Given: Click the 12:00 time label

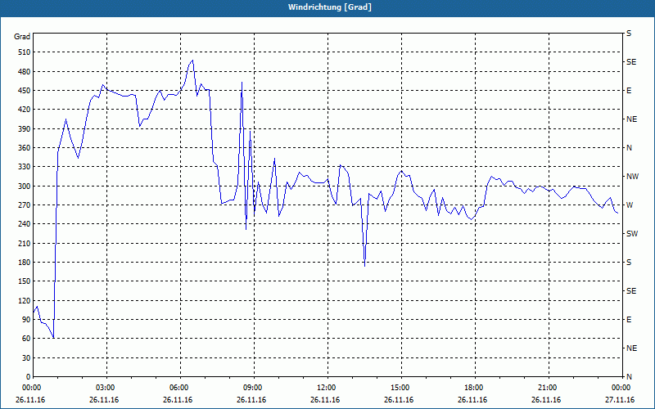Looking at the screenshot, I should pyautogui.click(x=326, y=388).
